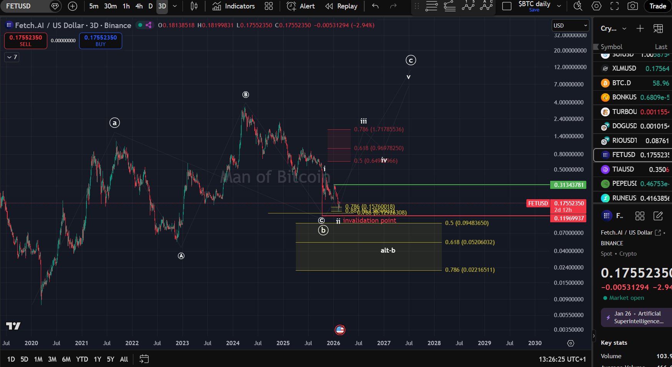Open the indicator templates grid icon
Image resolution: width=672 pixels, height=367 pixels.
click(x=269, y=6)
